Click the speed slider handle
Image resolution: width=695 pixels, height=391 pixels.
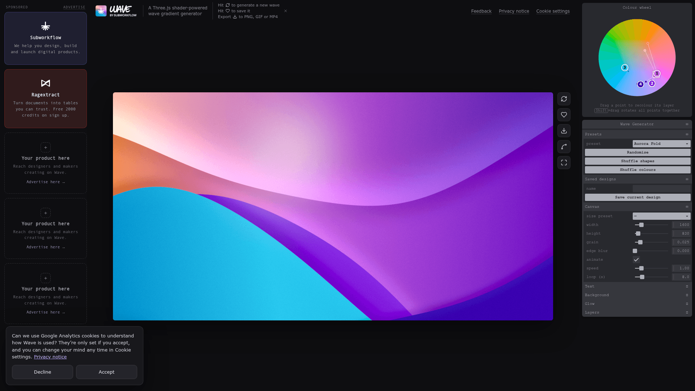(x=641, y=268)
